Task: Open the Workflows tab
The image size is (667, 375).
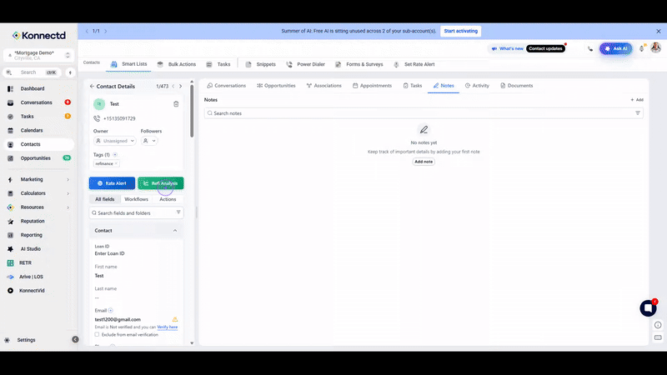Action: tap(136, 199)
